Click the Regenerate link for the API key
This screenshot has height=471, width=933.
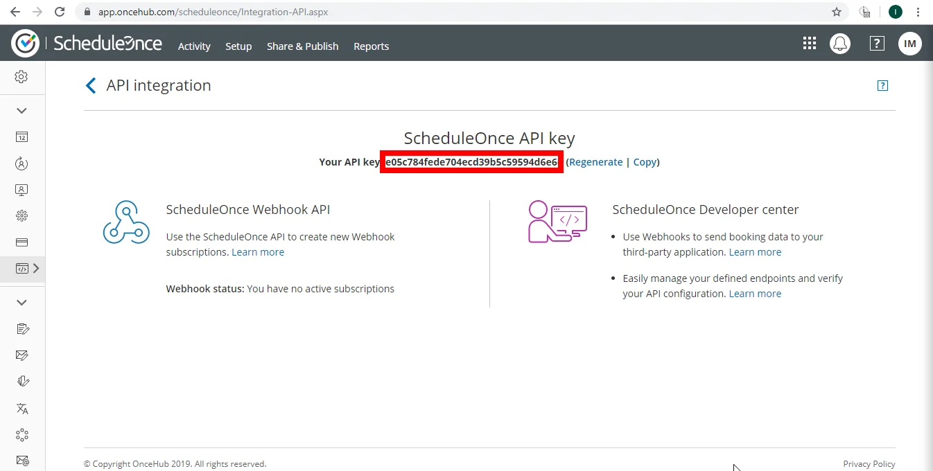click(596, 162)
